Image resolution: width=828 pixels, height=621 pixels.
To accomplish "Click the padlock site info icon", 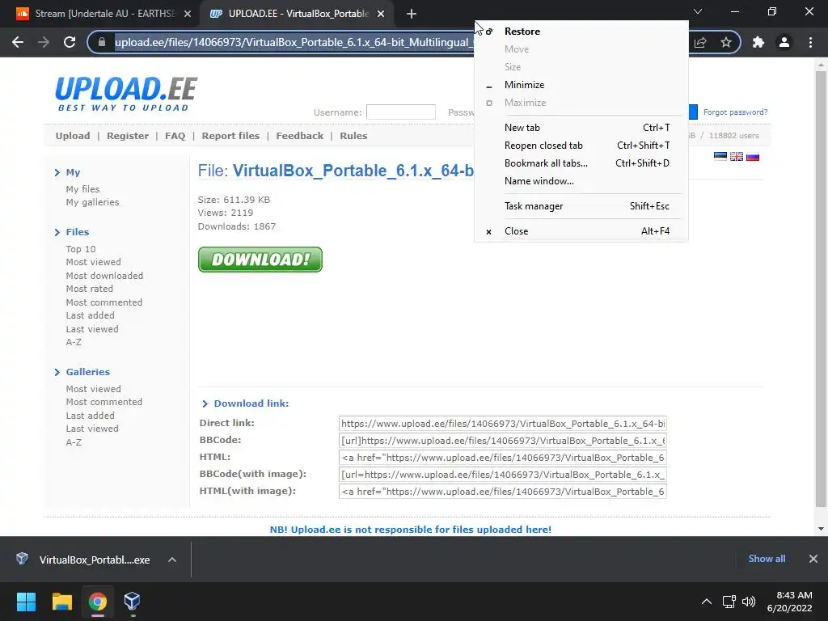I will click(x=102, y=42).
